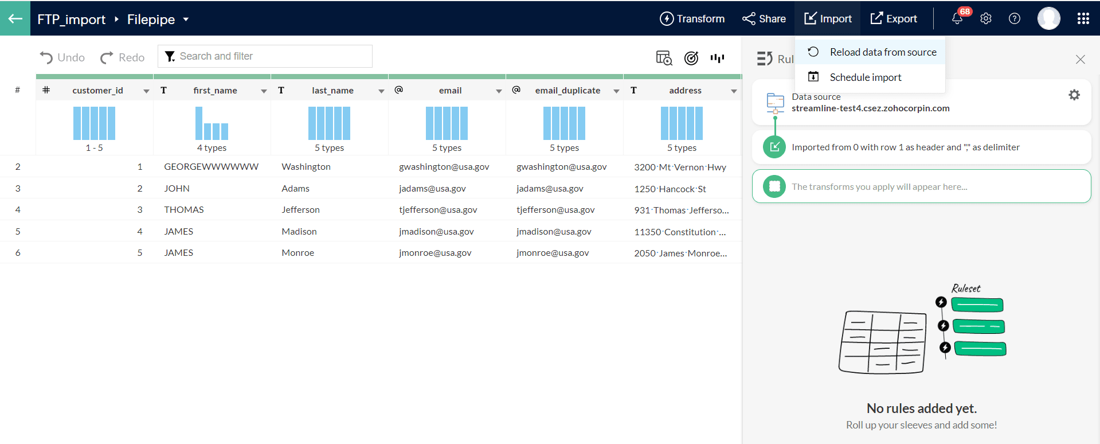The height and width of the screenshot is (444, 1100).
Task: Click the back arrow button
Action: (15, 18)
